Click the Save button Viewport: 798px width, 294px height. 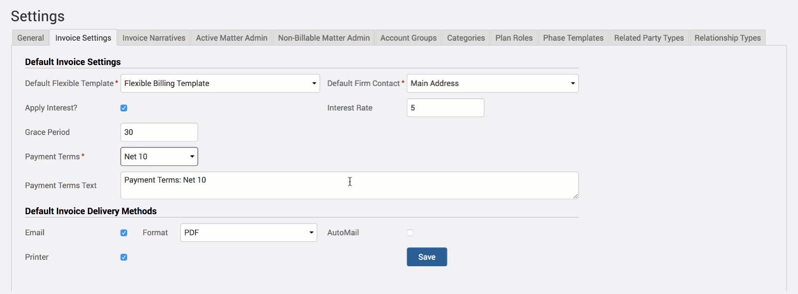pos(426,257)
